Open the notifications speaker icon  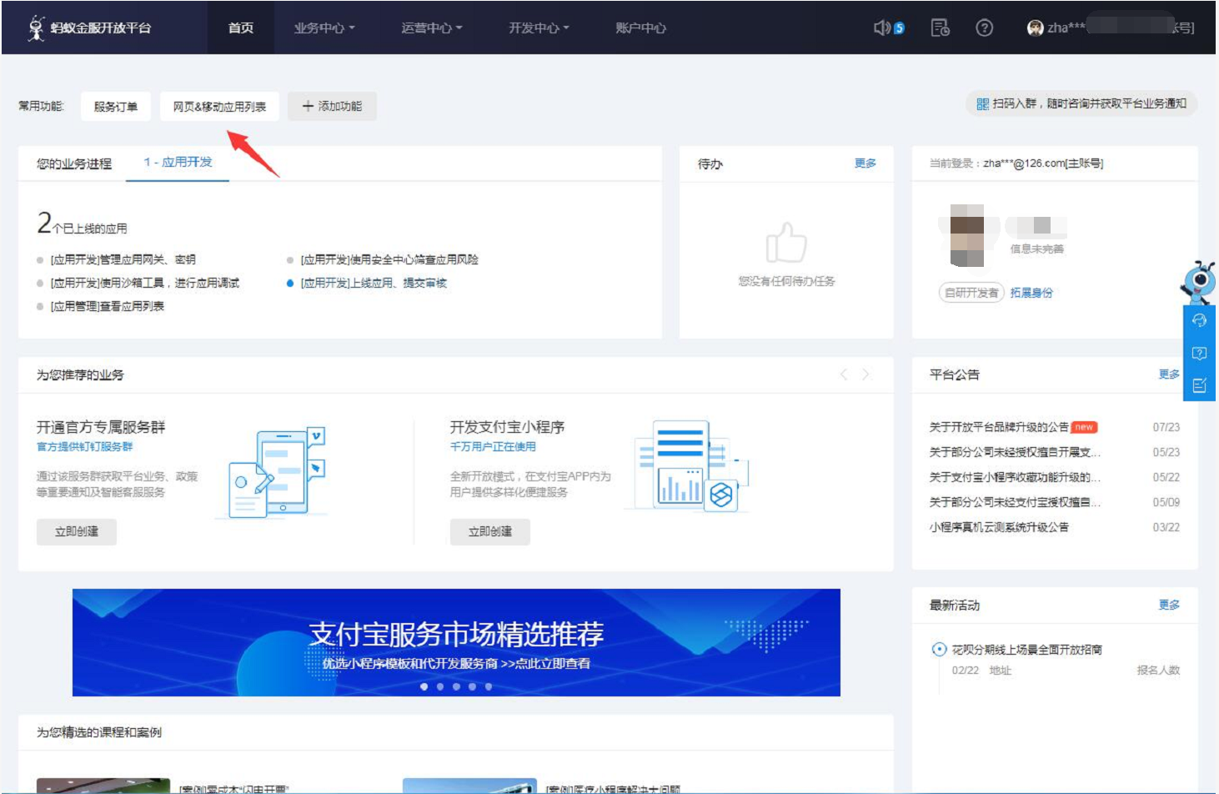[x=882, y=28]
